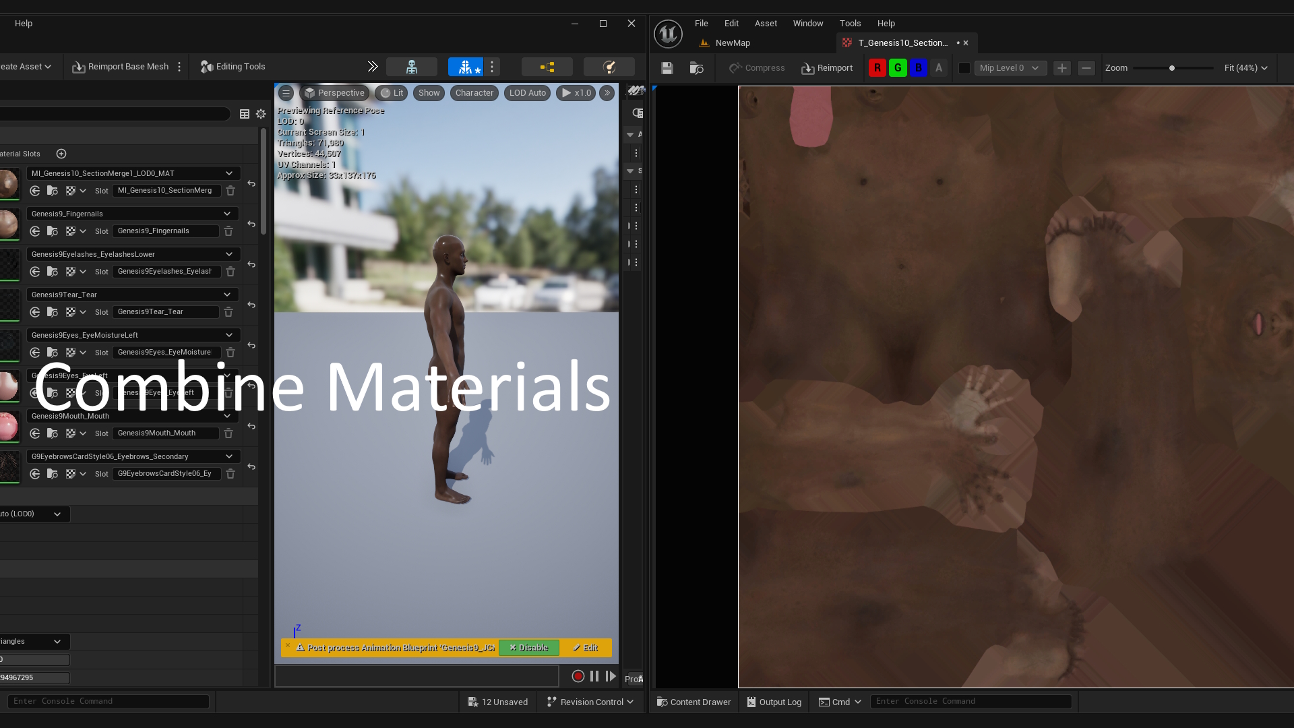Open the Animation Blueprint mode icon

coord(547,67)
